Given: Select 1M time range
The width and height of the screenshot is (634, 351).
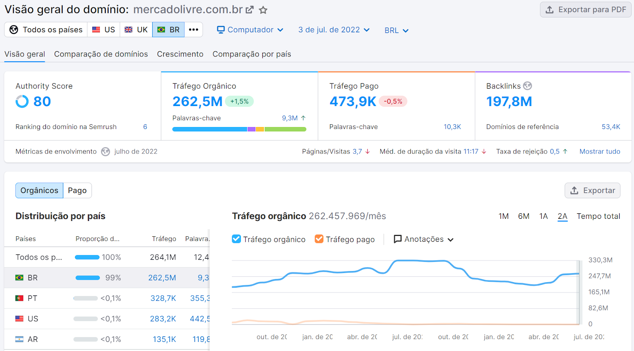Looking at the screenshot, I should click(x=504, y=216).
